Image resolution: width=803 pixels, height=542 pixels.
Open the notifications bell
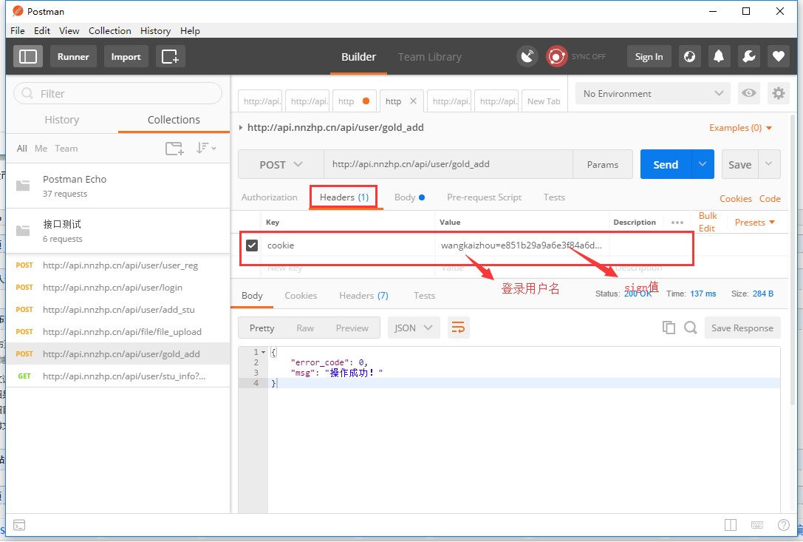pos(719,56)
